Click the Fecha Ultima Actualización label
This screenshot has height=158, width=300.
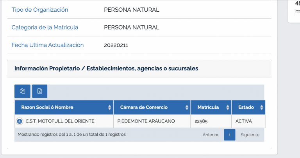pyautogui.click(x=48, y=45)
